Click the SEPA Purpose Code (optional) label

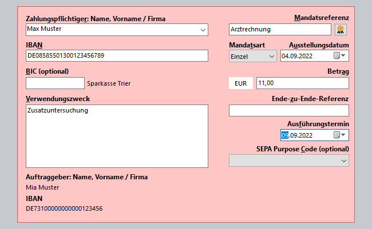coord(303,149)
